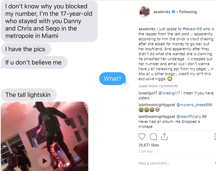Open akadmiks username in header
Image resolution: width=216 pixels, height=171 pixels.
tap(162, 12)
